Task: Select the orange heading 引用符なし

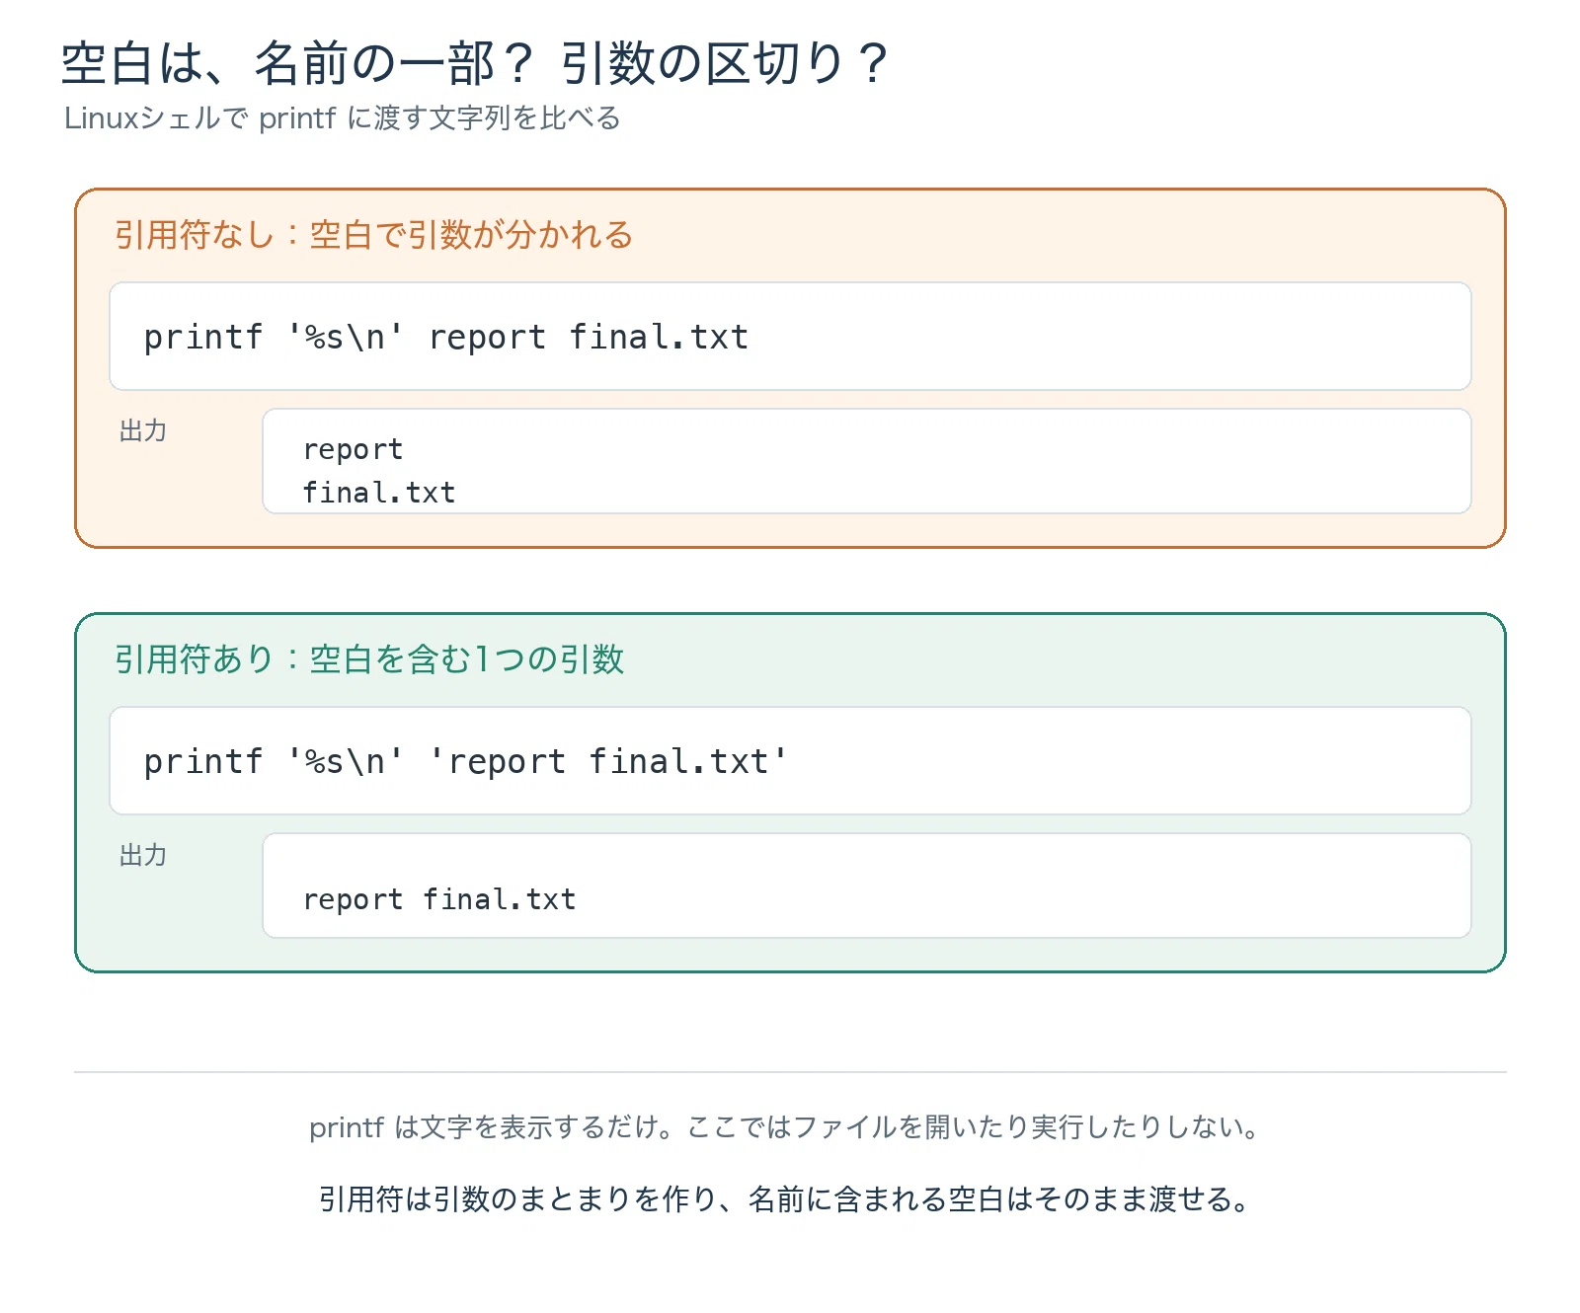Action: (373, 235)
